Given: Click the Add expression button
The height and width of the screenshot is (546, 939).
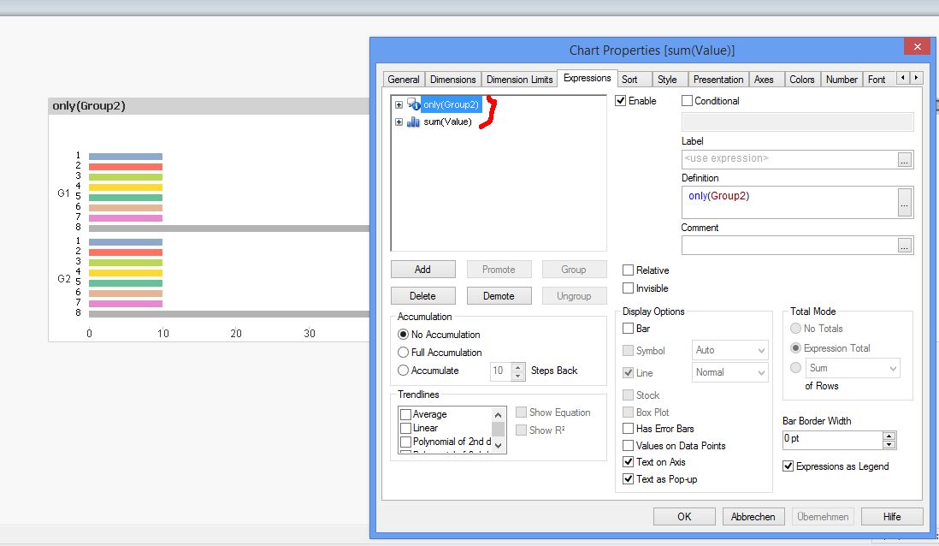Looking at the screenshot, I should [422, 270].
